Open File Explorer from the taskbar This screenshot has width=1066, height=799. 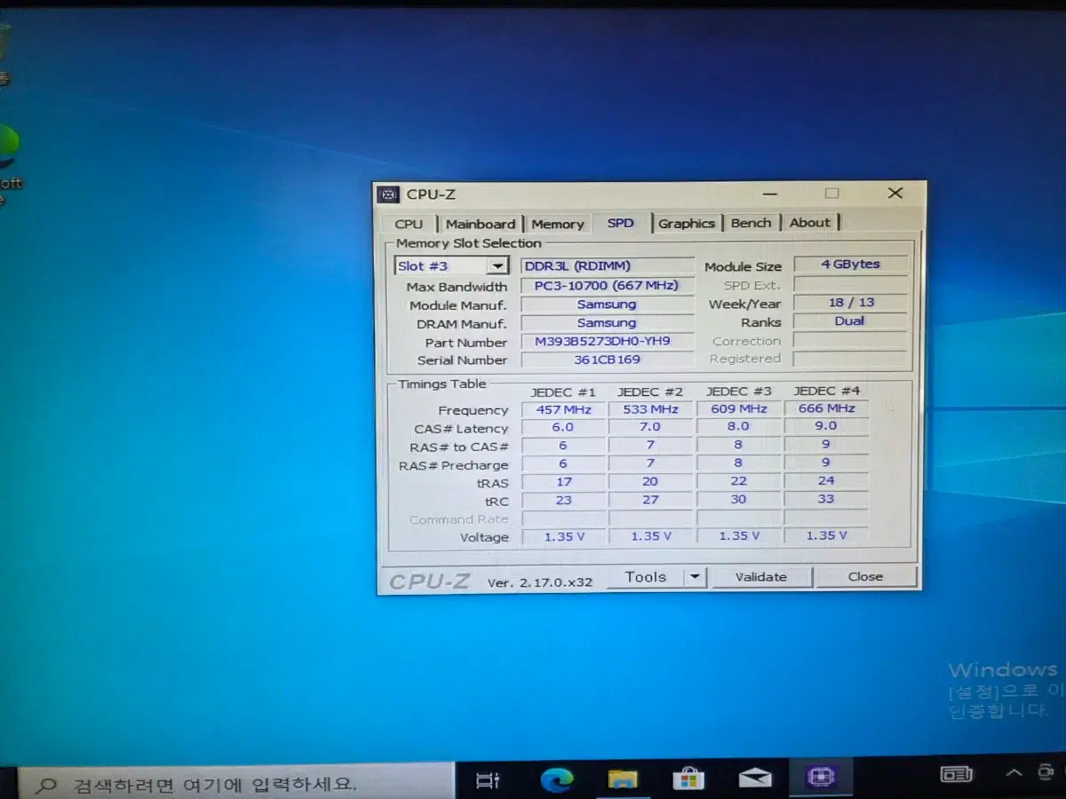pos(623,780)
